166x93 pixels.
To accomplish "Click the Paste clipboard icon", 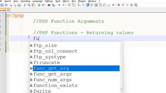I will tap(33, 5).
